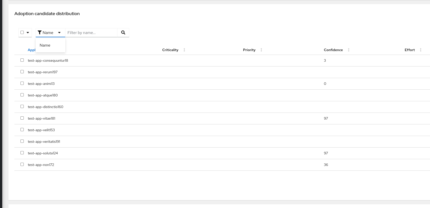This screenshot has width=430, height=208.
Task: Click the Criticality column sort icon
Action: 184,50
